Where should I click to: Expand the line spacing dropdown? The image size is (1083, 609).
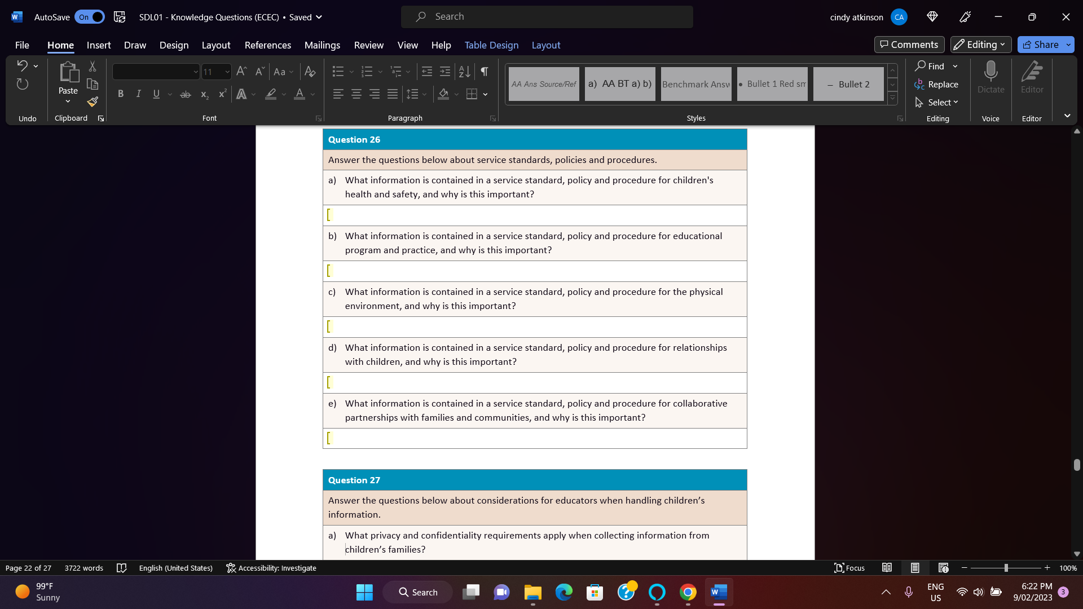424,94
